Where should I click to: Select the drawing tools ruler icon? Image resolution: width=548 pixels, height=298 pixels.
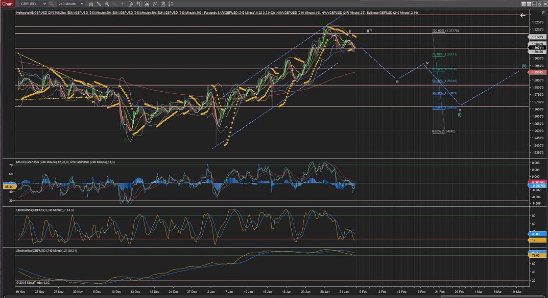coord(99,4)
